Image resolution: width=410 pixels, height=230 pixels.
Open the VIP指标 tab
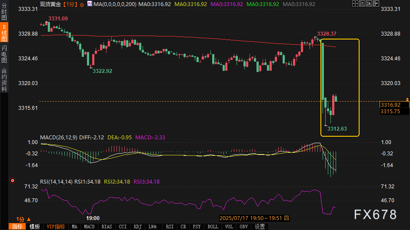[x=56, y=227]
